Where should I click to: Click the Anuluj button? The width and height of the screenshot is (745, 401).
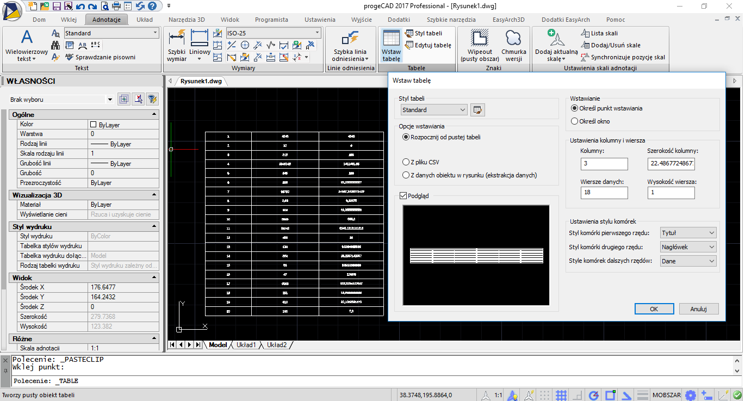(698, 309)
